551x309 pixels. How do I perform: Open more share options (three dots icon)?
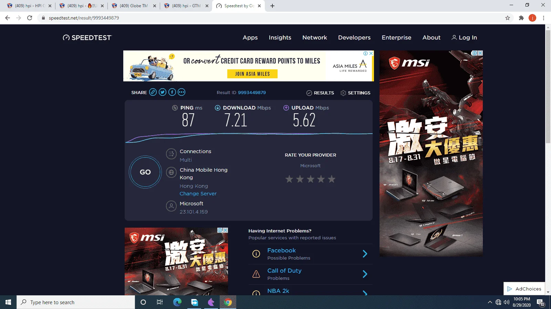click(181, 92)
